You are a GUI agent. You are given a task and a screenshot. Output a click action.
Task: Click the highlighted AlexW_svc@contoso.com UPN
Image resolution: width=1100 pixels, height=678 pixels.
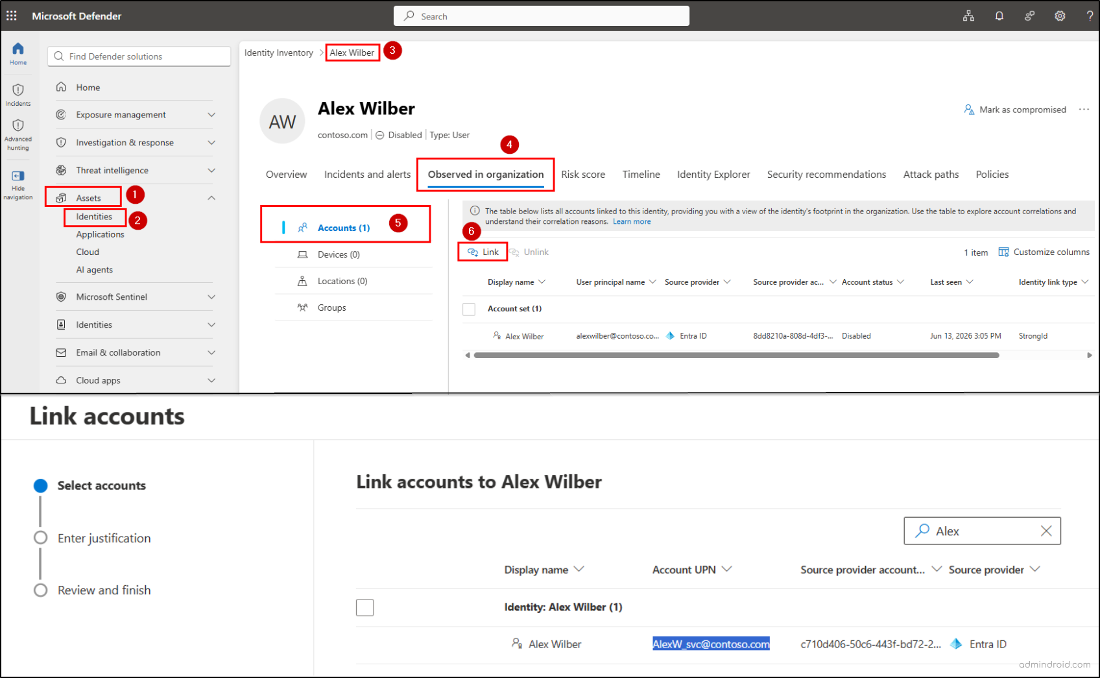tap(711, 644)
